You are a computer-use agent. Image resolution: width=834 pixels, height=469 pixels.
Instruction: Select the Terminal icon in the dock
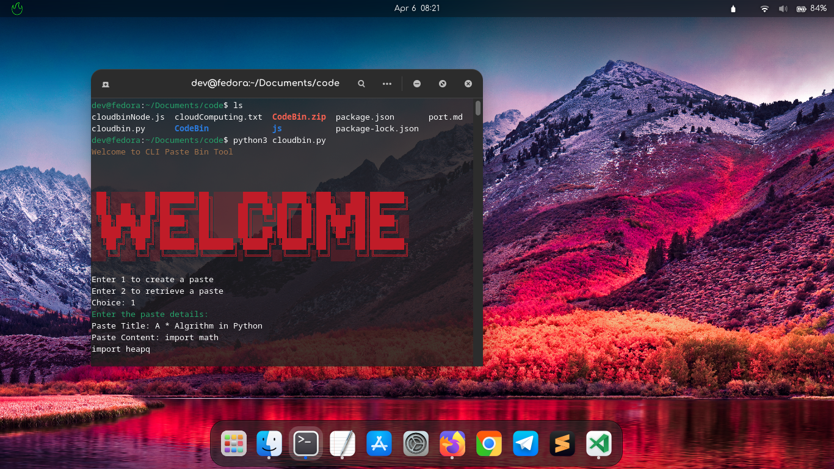(306, 443)
